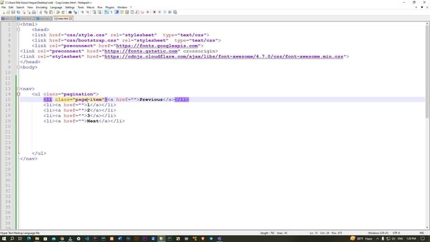Viewport: 430px width, 242px height.
Task: Click the word Previous in line 15
Action: click(151, 99)
